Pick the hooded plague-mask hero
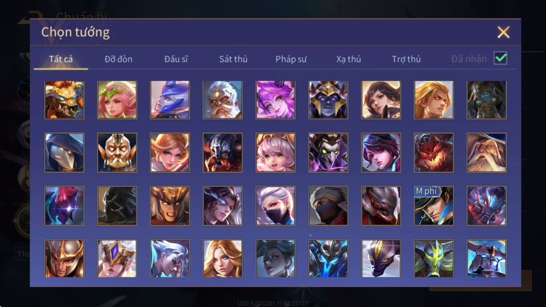 click(x=65, y=152)
